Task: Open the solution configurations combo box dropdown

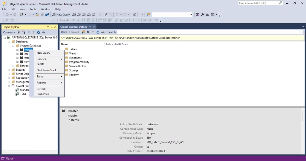Action: point(191,15)
